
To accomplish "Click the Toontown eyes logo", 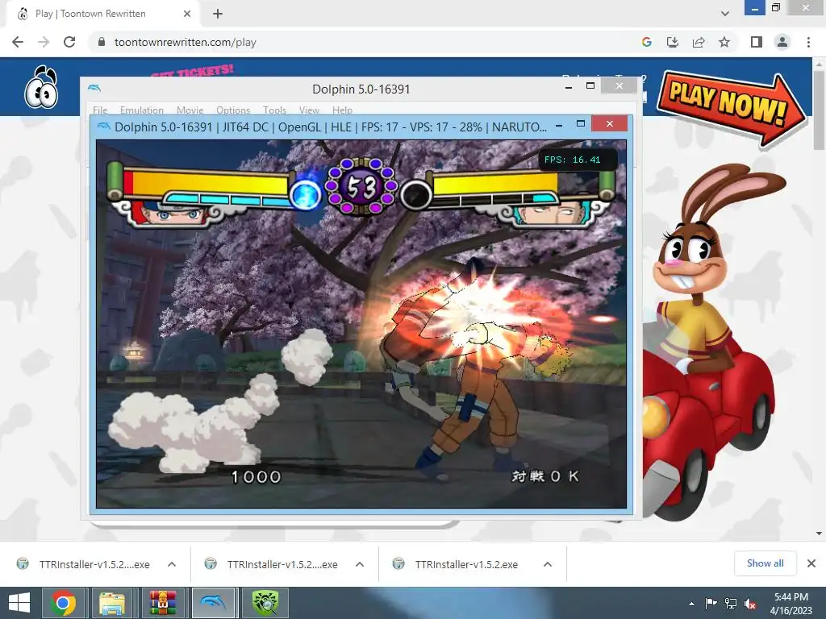I will point(41,87).
